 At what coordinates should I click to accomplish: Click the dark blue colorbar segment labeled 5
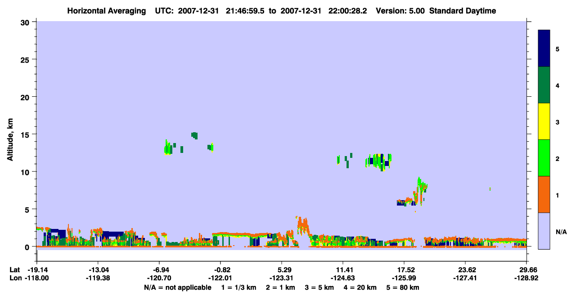(x=544, y=48)
